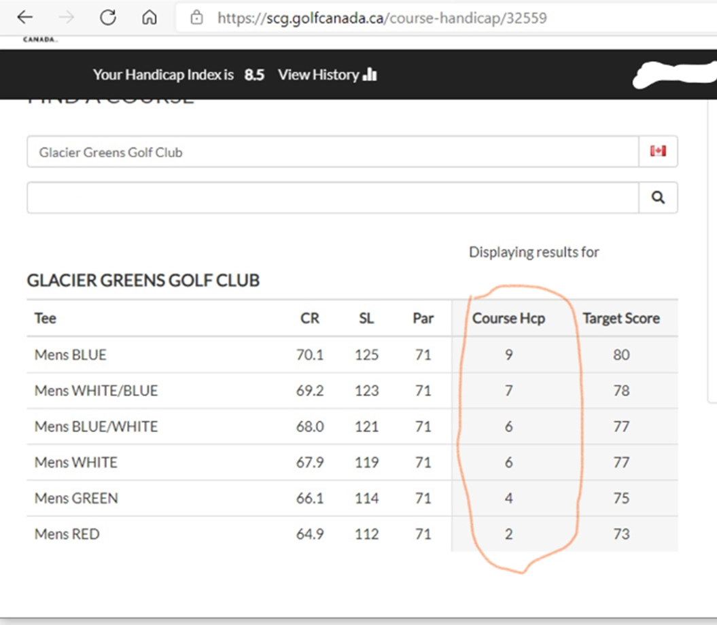The height and width of the screenshot is (625, 717).
Task: Click the padlock site security icon
Action: (197, 18)
